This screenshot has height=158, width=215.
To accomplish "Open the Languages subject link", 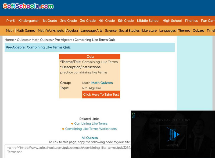I will pyautogui.click(x=167, y=31).
